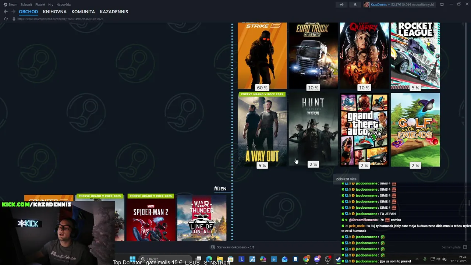The height and width of the screenshot is (265, 471).
Task: Open the War Thunder Line of Contact cover
Action: point(202,218)
